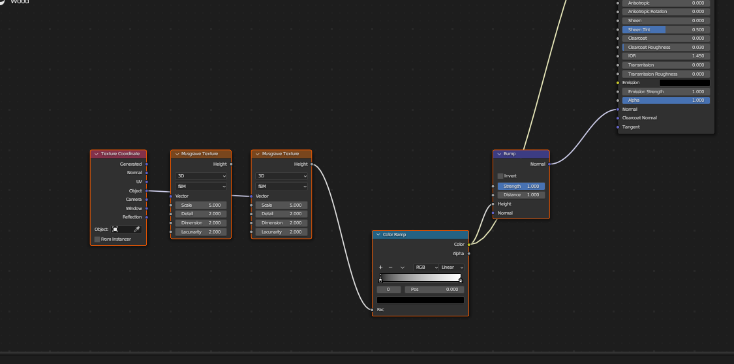734x364 pixels.
Task: Click the Fac input socket on Color Ramp
Action: 372,310
